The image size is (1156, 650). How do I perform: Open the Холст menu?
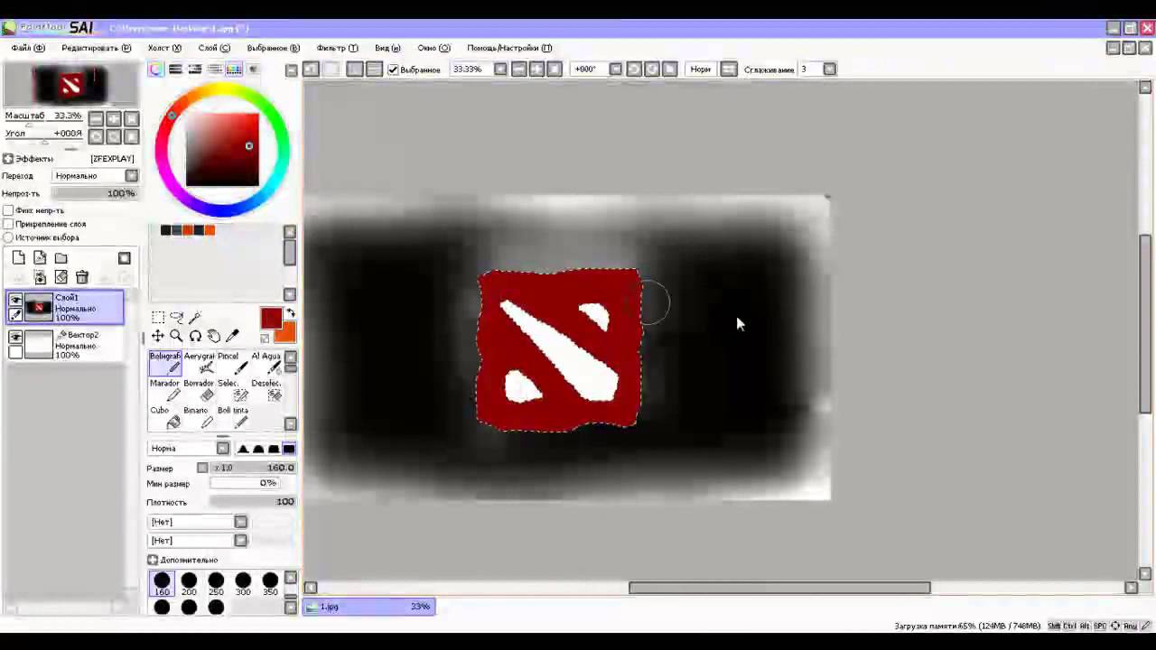[x=164, y=48]
